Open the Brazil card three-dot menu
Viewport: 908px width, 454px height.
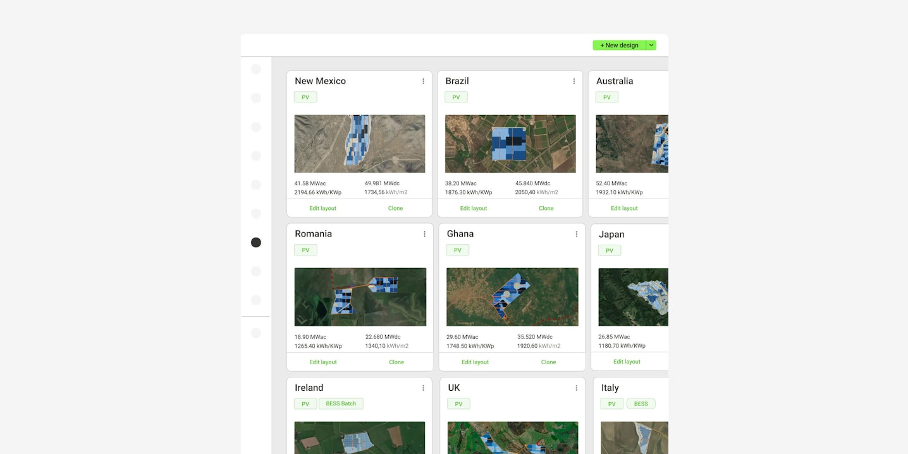(x=574, y=81)
